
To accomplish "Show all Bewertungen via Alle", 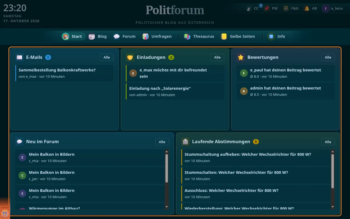I will click(328, 57).
